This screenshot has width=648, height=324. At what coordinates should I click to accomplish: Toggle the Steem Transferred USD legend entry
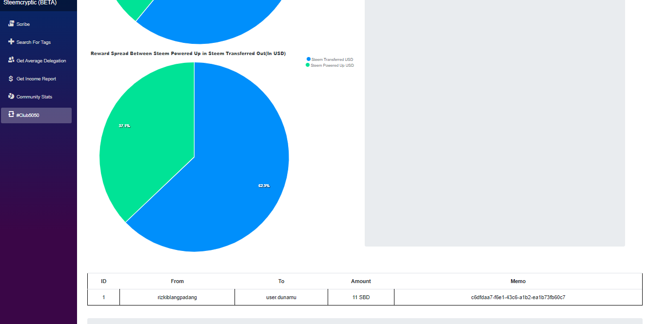coord(330,59)
